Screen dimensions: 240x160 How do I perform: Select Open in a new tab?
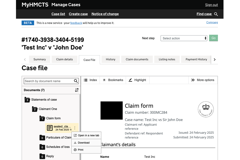(x=88, y=135)
